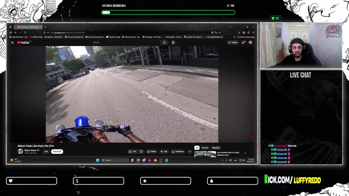This screenshot has width=349, height=196.
Task: Open the YouTube account avatar menu
Action: tap(250, 42)
